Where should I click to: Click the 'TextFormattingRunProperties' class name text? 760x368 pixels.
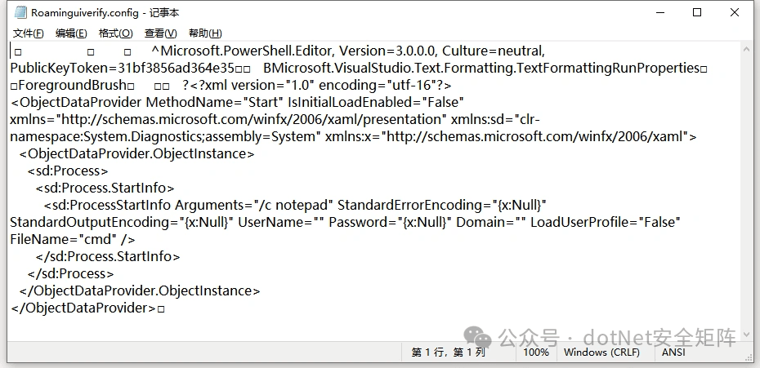(x=608, y=69)
